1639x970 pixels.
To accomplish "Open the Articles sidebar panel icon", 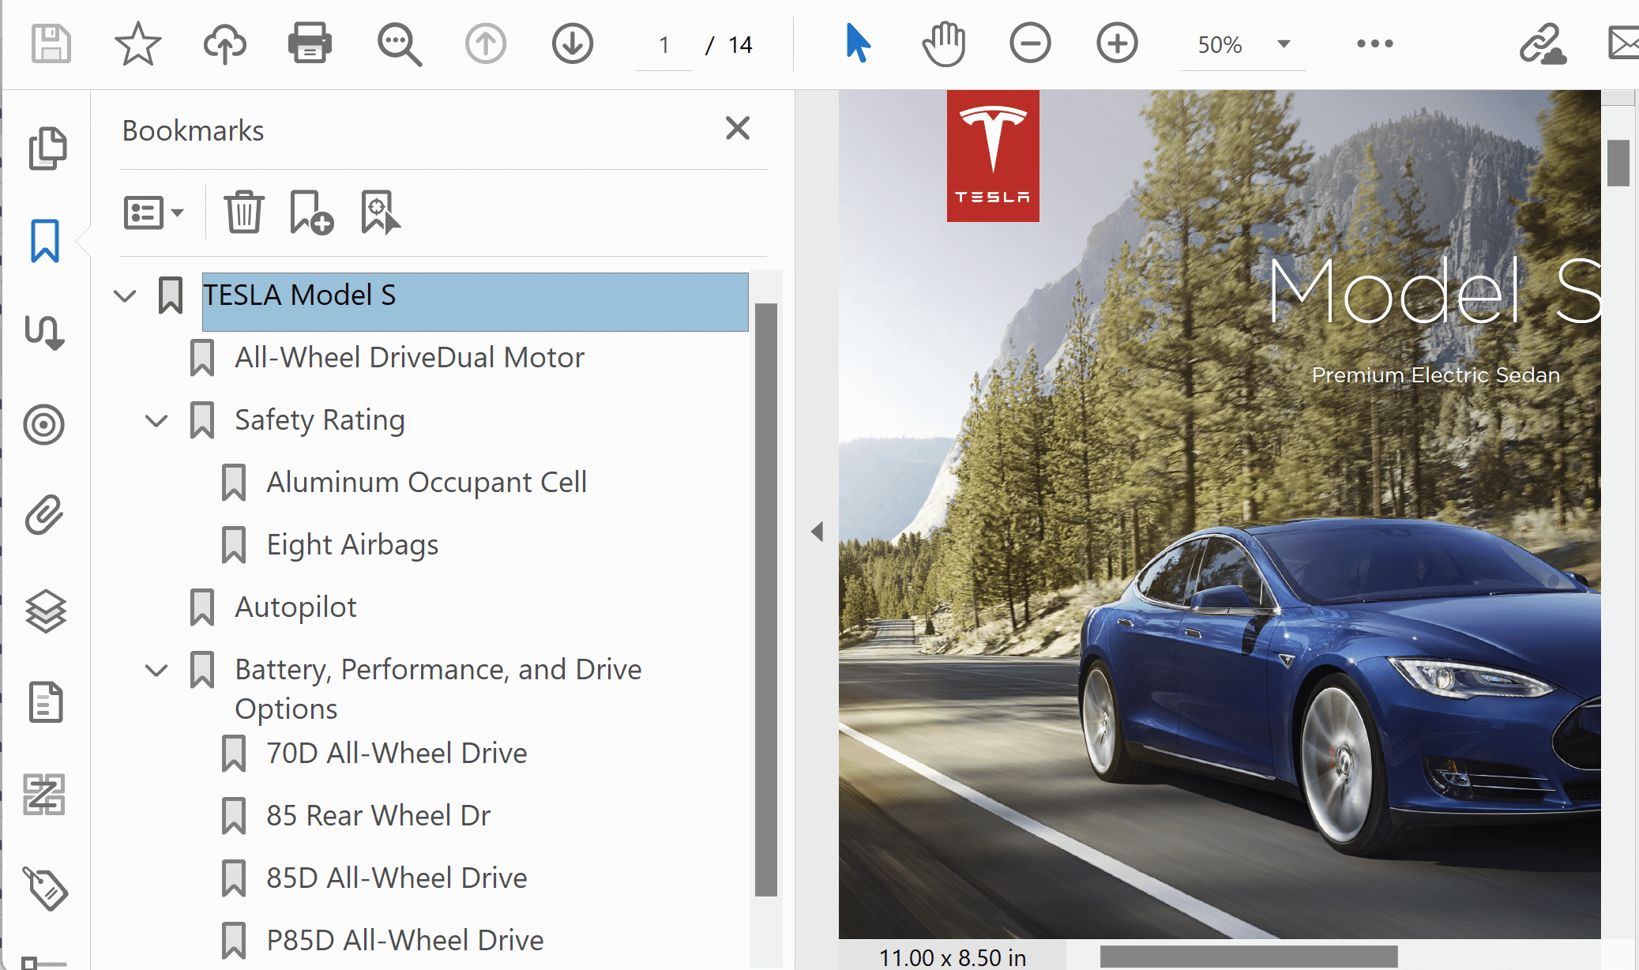I will click(44, 333).
